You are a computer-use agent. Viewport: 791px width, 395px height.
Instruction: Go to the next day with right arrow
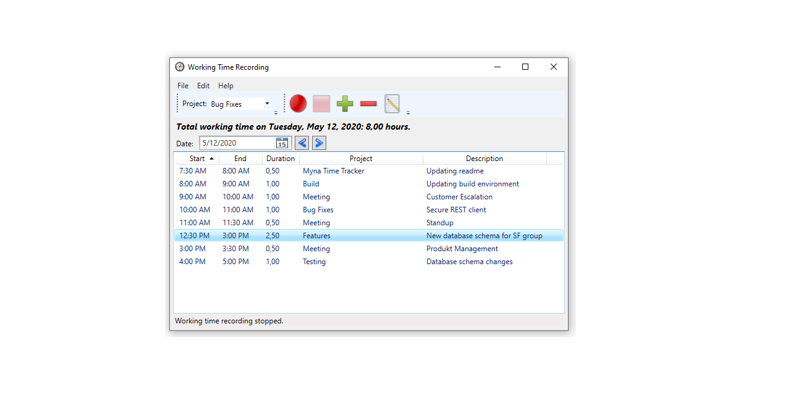[319, 143]
